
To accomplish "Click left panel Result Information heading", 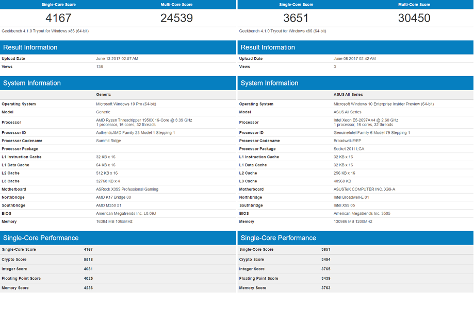I will point(30,47).
